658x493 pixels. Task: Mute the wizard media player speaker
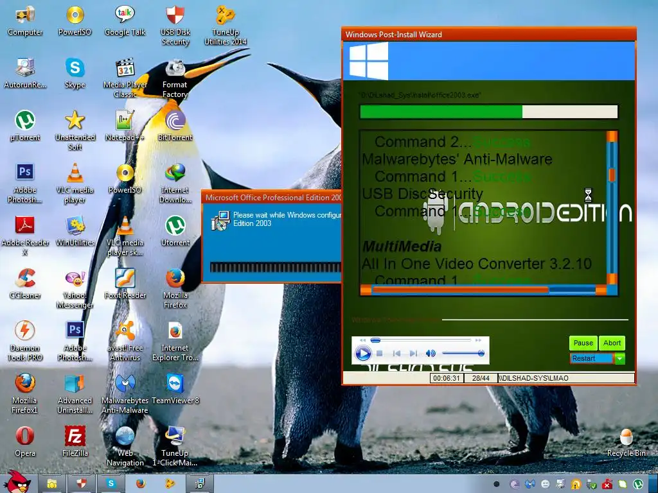[431, 354]
